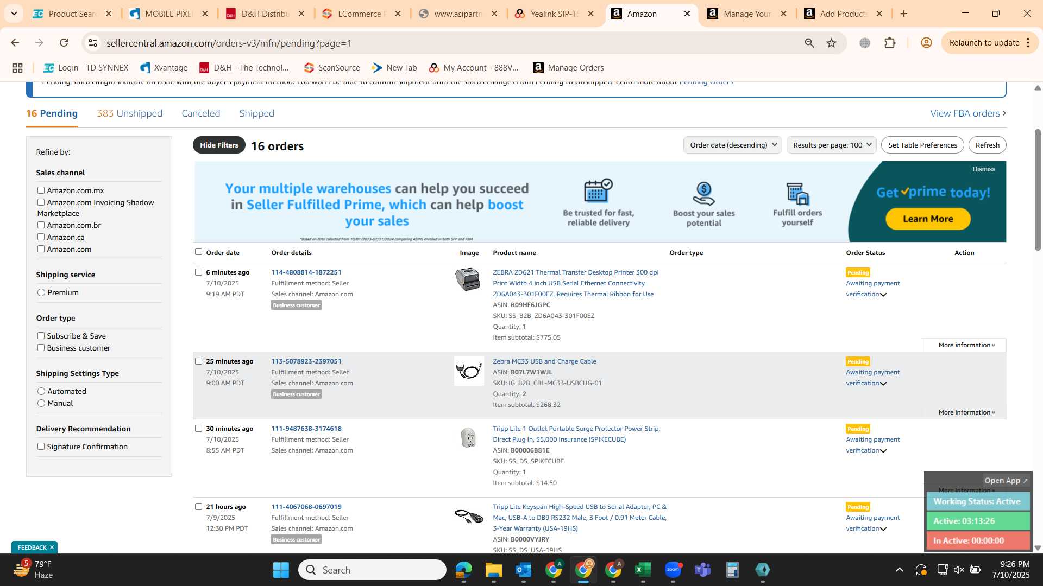Image resolution: width=1043 pixels, height=586 pixels.
Task: Open Tripp Lite surge protector thumbnail
Action: pos(468,437)
